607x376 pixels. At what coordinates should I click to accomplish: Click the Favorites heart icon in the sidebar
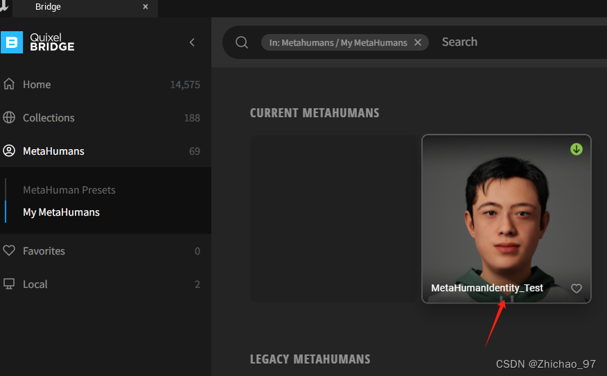click(x=9, y=250)
